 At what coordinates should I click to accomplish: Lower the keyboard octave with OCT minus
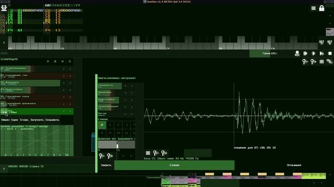pyautogui.click(x=321, y=42)
